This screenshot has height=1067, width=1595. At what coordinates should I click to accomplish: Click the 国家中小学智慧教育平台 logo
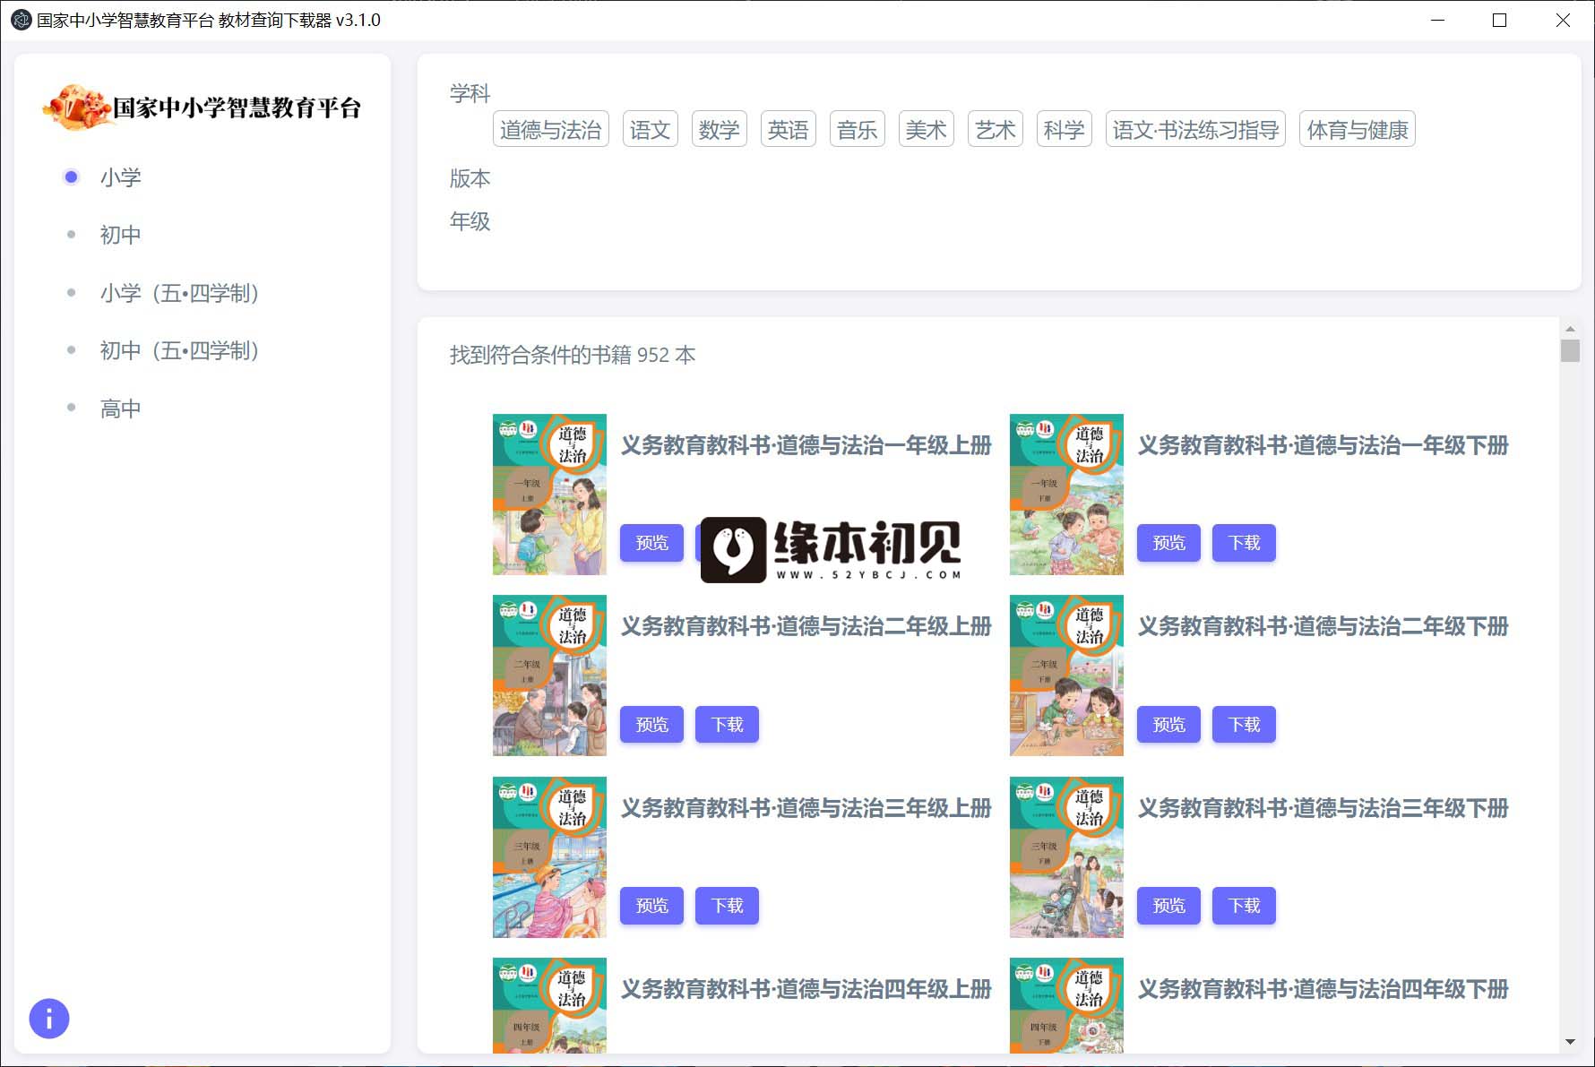click(203, 108)
